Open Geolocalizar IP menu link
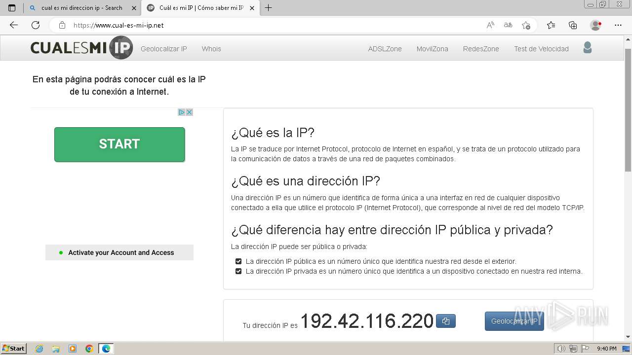The height and width of the screenshot is (355, 632). tap(164, 49)
